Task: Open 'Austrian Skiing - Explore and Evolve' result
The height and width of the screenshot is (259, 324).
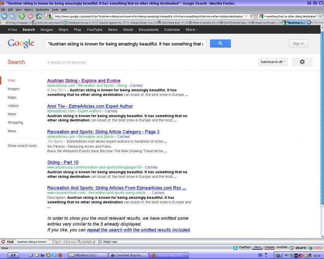Action: click(x=84, y=81)
